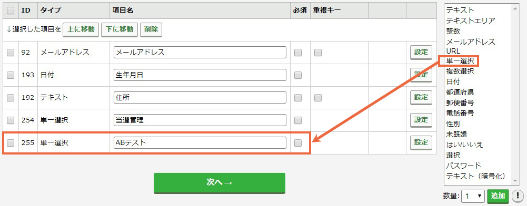Click the 下に移動 button

(x=120, y=29)
